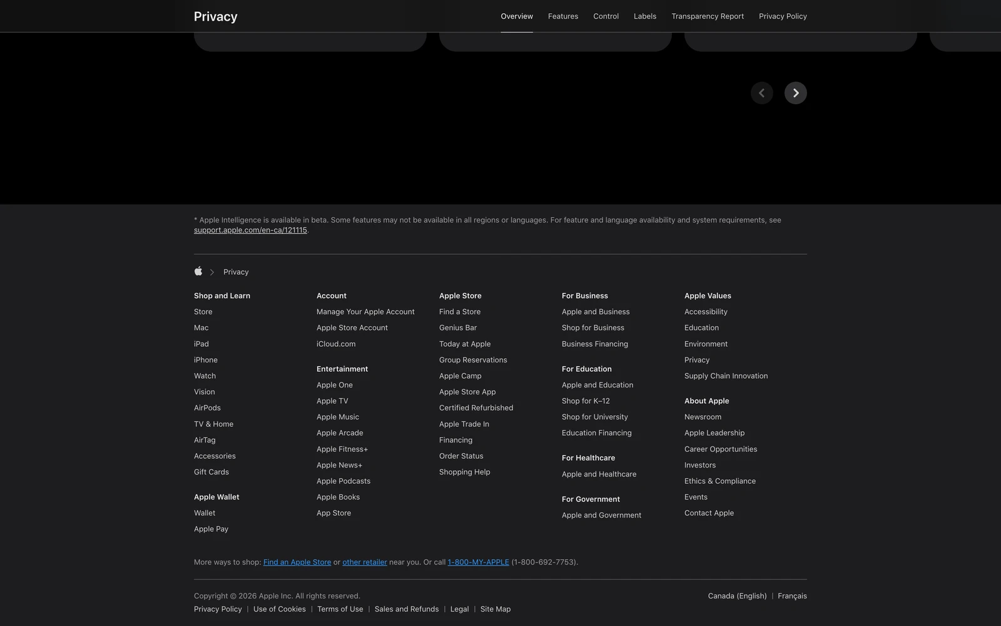Go to Mac in Shop and Learn
The height and width of the screenshot is (626, 1001).
pos(201,328)
